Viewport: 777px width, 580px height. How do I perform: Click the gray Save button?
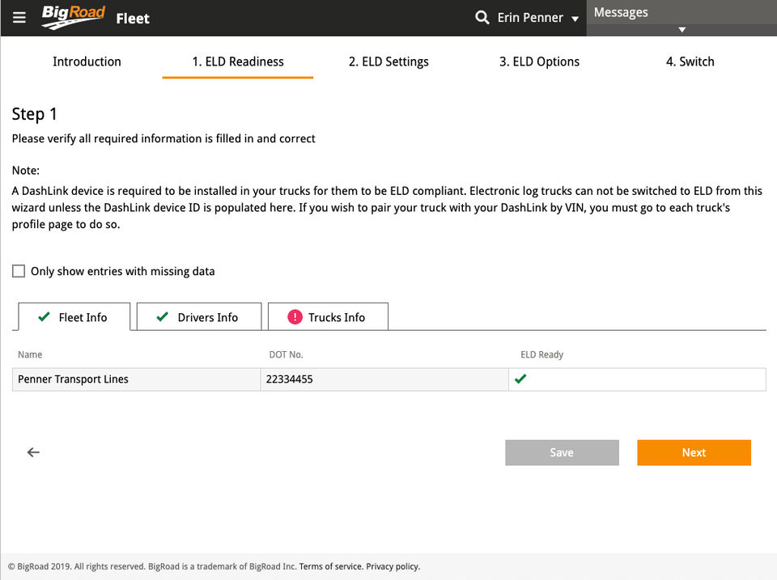(562, 453)
